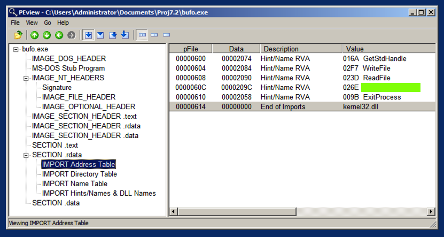
Task: Select the widest line-width toolbar icon
Action: click(x=142, y=35)
